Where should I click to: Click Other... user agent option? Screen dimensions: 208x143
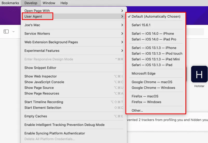[x=137, y=110]
